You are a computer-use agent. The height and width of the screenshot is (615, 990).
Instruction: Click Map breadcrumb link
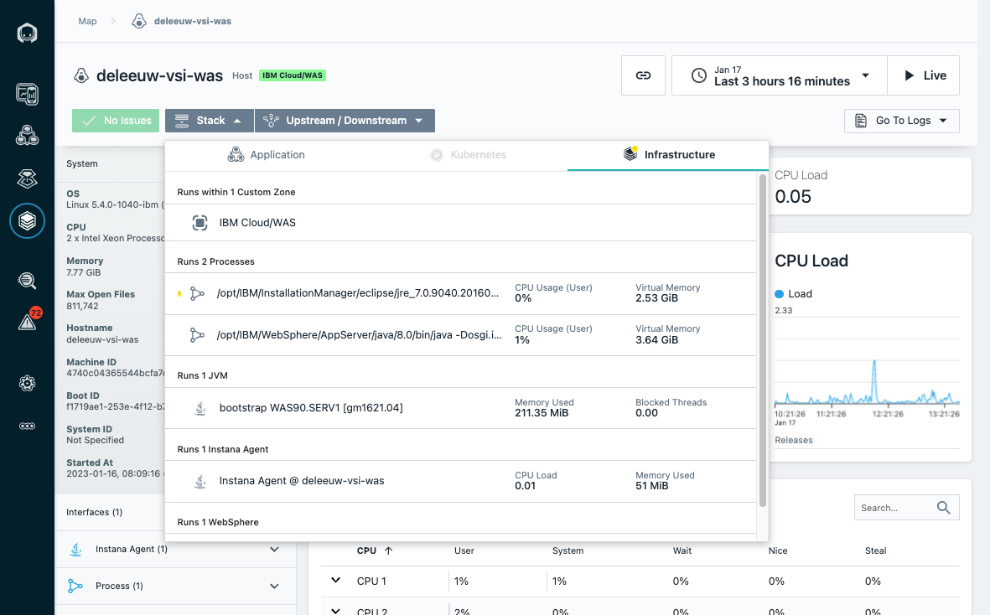[x=88, y=22]
